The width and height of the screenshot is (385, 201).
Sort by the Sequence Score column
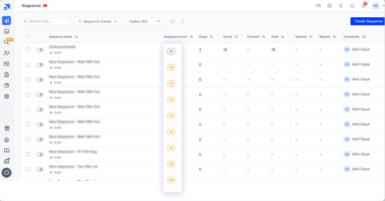pyautogui.click(x=191, y=37)
